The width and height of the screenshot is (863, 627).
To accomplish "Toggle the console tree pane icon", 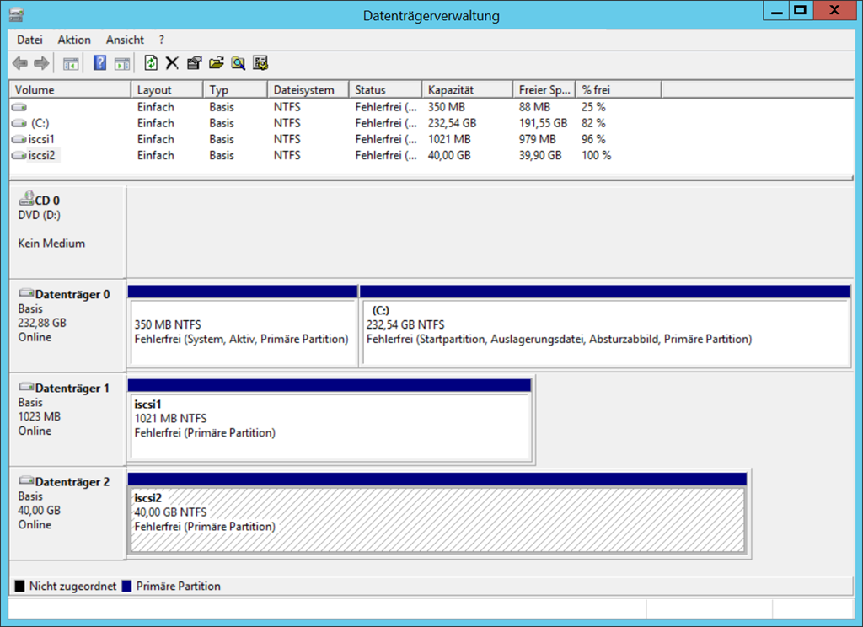I will (x=71, y=64).
